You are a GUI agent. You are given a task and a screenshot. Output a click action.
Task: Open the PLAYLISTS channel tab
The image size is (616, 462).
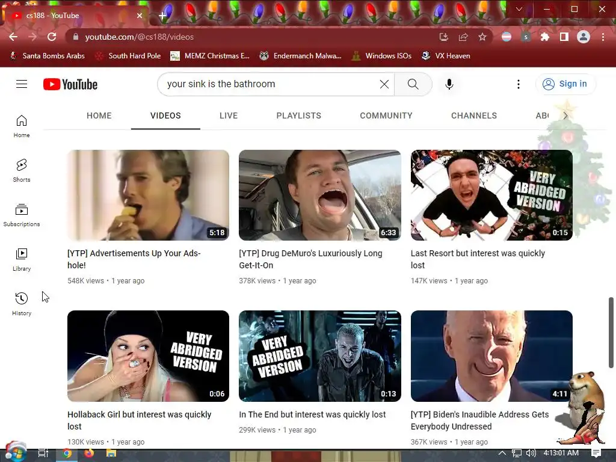click(298, 115)
